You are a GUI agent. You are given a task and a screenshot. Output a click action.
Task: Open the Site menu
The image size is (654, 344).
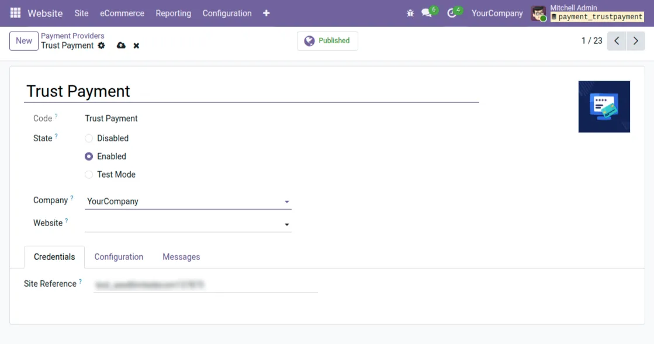[x=81, y=13]
